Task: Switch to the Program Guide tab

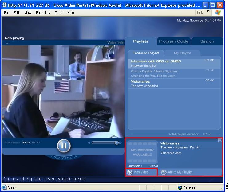Action: click(173, 41)
